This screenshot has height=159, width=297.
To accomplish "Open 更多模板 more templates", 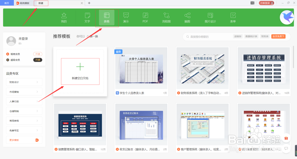I will pyautogui.click(x=24, y=140).
